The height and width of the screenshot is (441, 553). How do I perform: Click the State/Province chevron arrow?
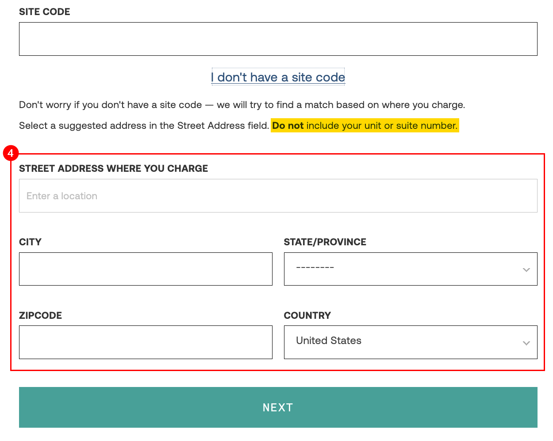526,270
